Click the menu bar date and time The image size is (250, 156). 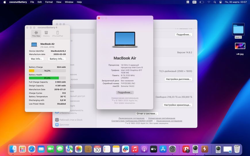tap(236, 2)
